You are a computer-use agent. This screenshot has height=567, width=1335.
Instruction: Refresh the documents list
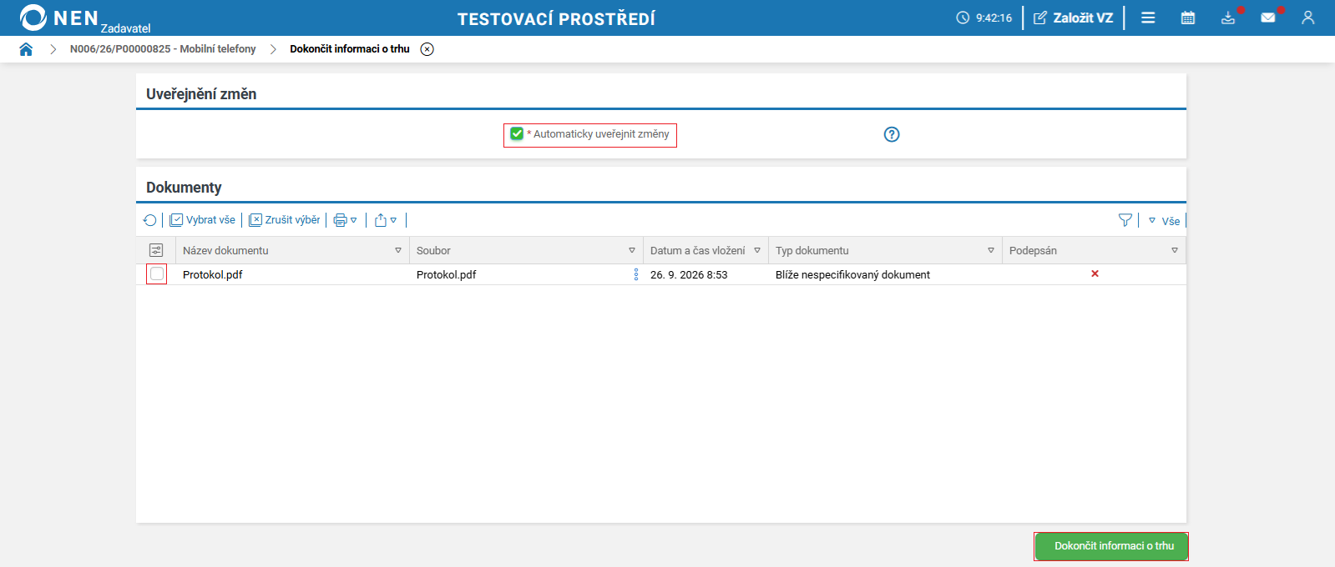[149, 220]
